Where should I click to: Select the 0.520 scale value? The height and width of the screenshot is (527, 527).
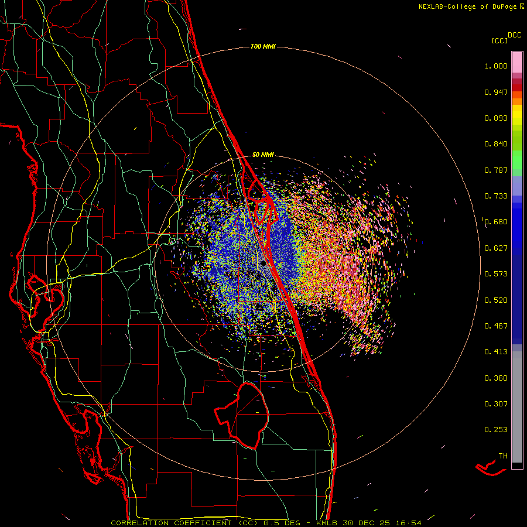(x=496, y=300)
